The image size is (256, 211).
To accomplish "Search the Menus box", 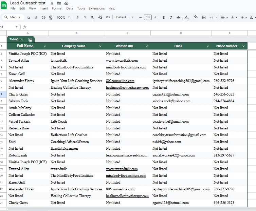I will pyautogui.click(x=13, y=17).
